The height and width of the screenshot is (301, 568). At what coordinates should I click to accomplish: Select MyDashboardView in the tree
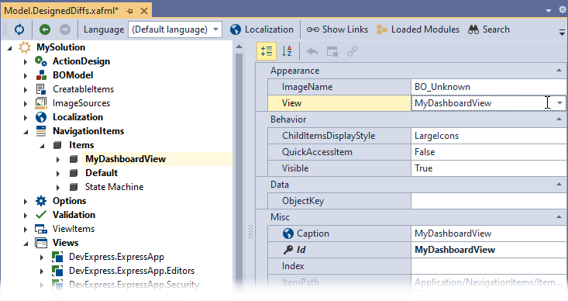[x=126, y=159]
